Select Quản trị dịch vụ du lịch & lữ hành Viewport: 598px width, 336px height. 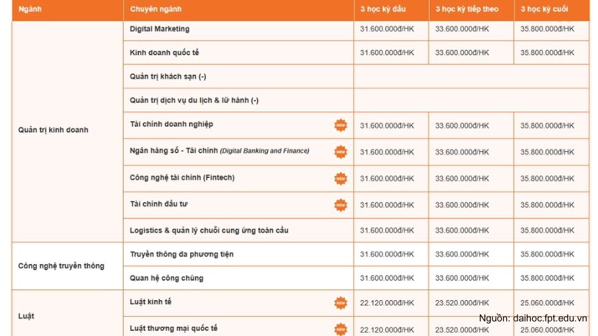click(x=194, y=100)
